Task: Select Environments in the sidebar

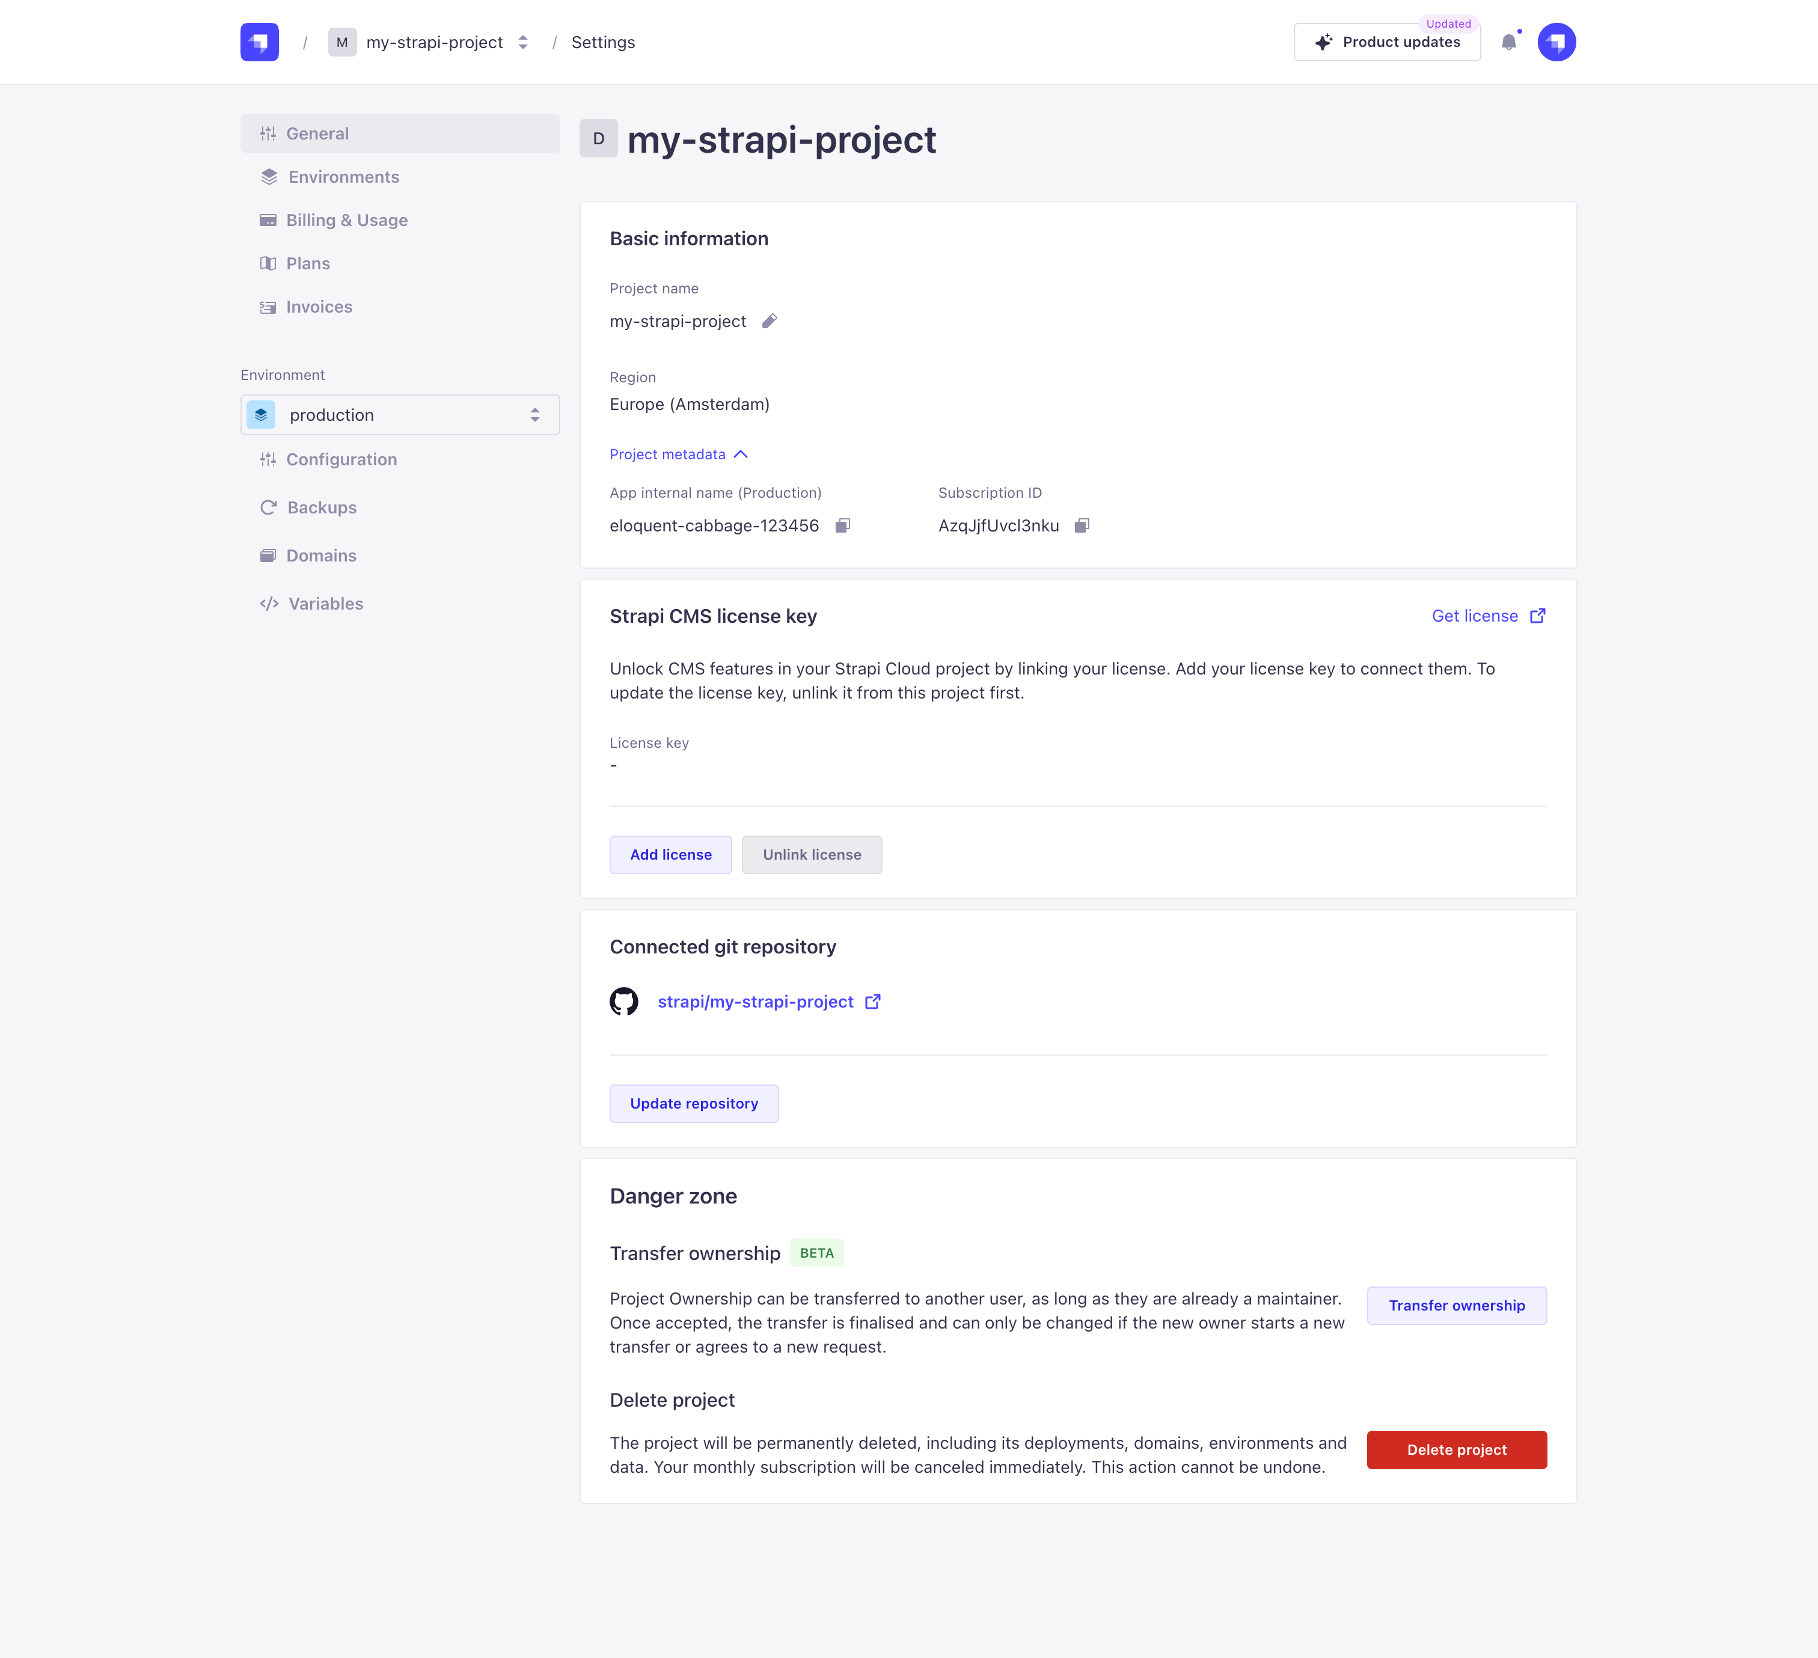Action: 344,177
